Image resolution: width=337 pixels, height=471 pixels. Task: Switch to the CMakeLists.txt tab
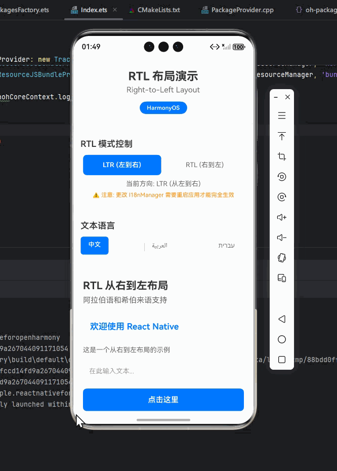[x=159, y=10]
